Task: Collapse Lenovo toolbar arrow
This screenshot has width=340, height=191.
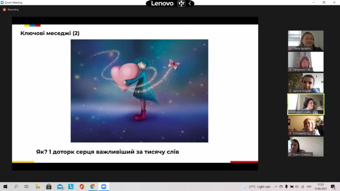Action: (x=190, y=4)
